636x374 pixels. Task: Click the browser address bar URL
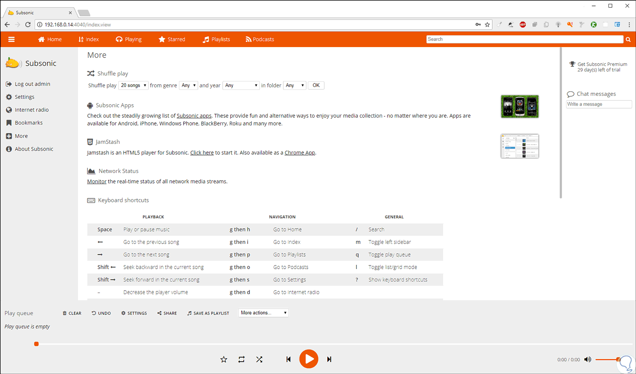[78, 25]
